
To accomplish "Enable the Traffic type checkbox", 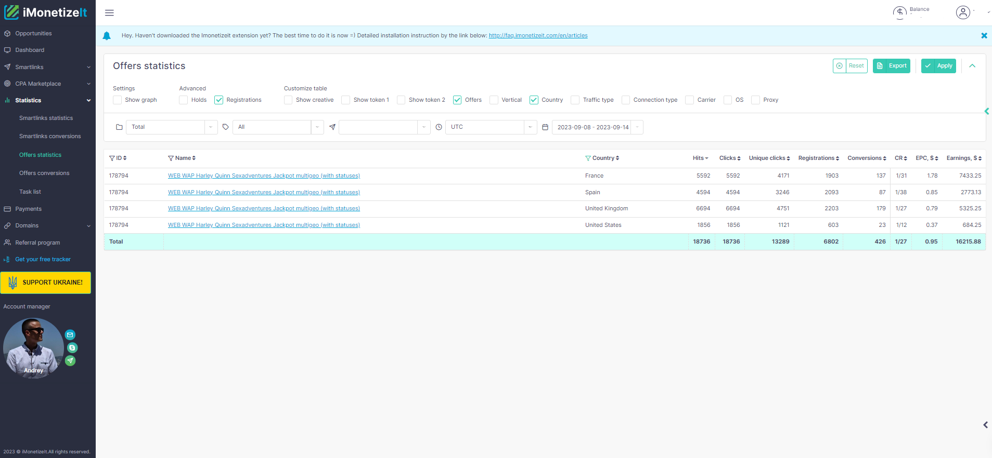I will click(575, 100).
